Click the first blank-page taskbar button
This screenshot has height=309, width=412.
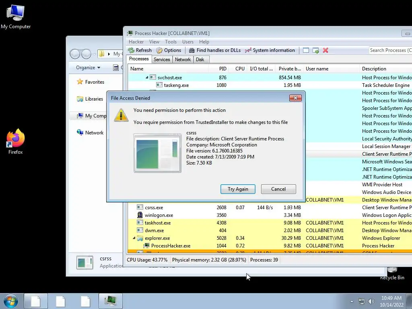click(36, 301)
